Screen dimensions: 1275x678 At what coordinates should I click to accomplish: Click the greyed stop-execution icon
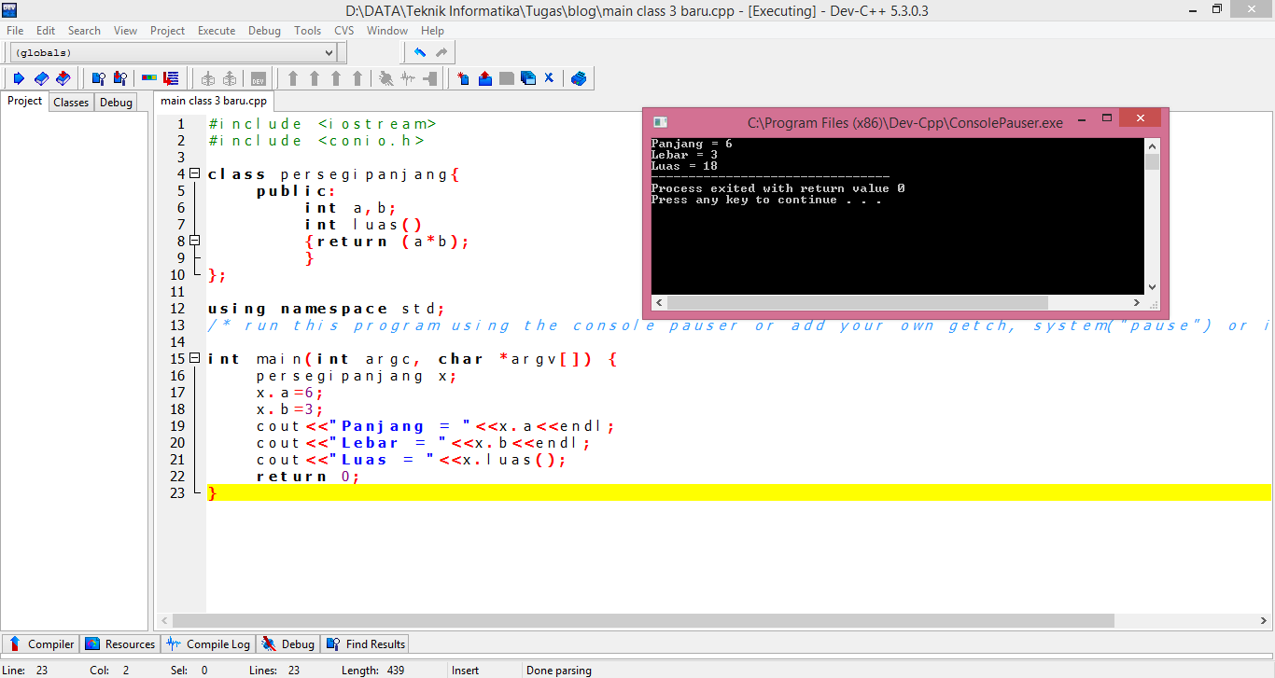430,78
